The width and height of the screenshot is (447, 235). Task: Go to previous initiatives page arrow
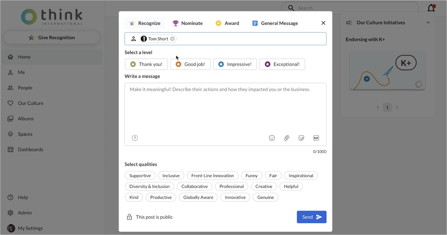(x=378, y=107)
